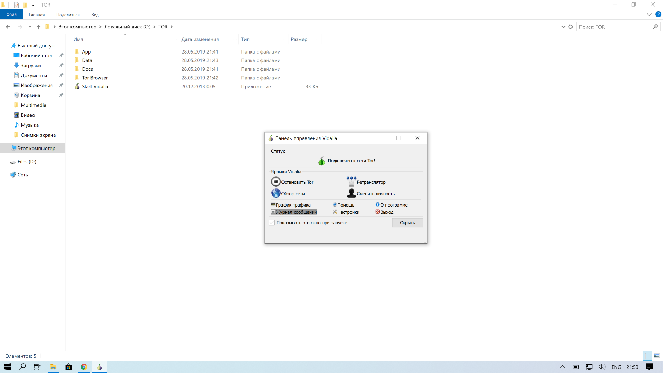
Task: Expand chevron after Этот компьютер in path
Action: pyautogui.click(x=100, y=27)
